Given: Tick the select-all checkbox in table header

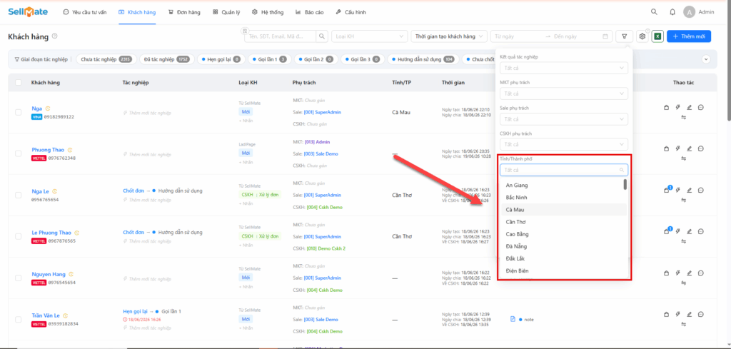Looking at the screenshot, I should 18,83.
